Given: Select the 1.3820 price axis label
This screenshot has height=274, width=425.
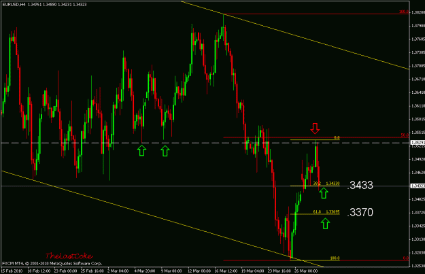Looking at the screenshot, I should (418, 12).
